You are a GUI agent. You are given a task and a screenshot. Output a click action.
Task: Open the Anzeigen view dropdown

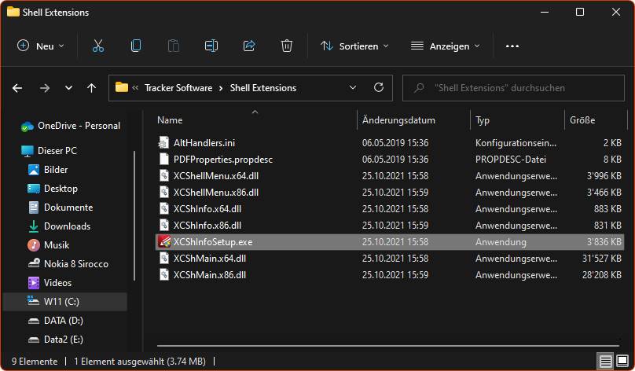(446, 46)
